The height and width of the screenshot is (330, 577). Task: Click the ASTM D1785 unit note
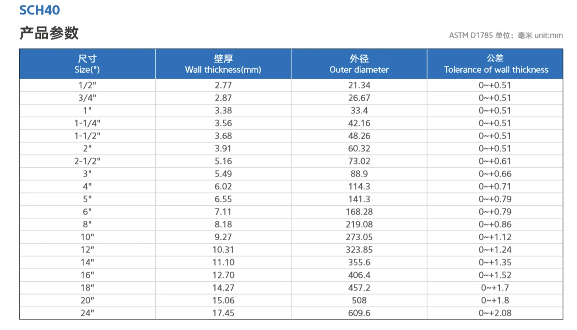[x=505, y=35]
